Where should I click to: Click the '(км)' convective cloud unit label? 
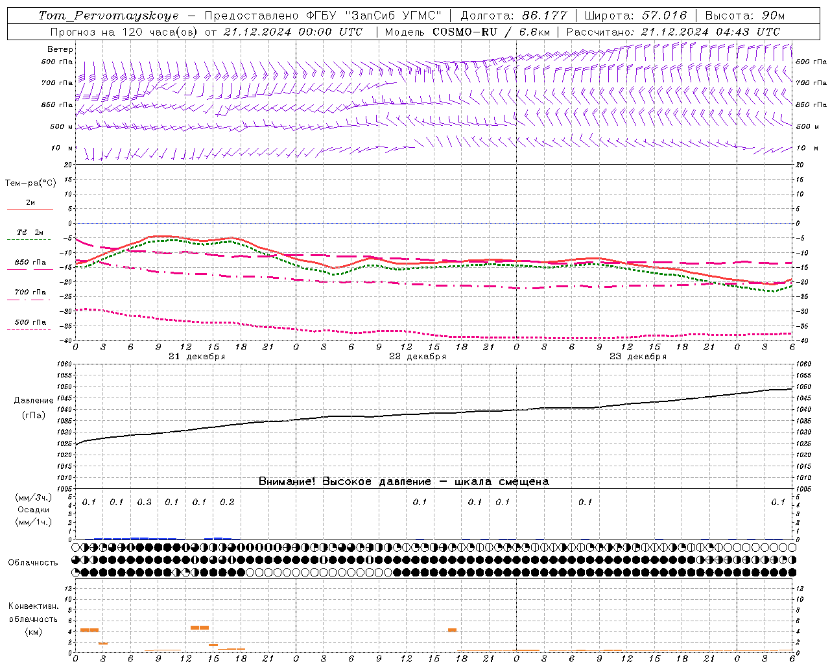tap(34, 632)
